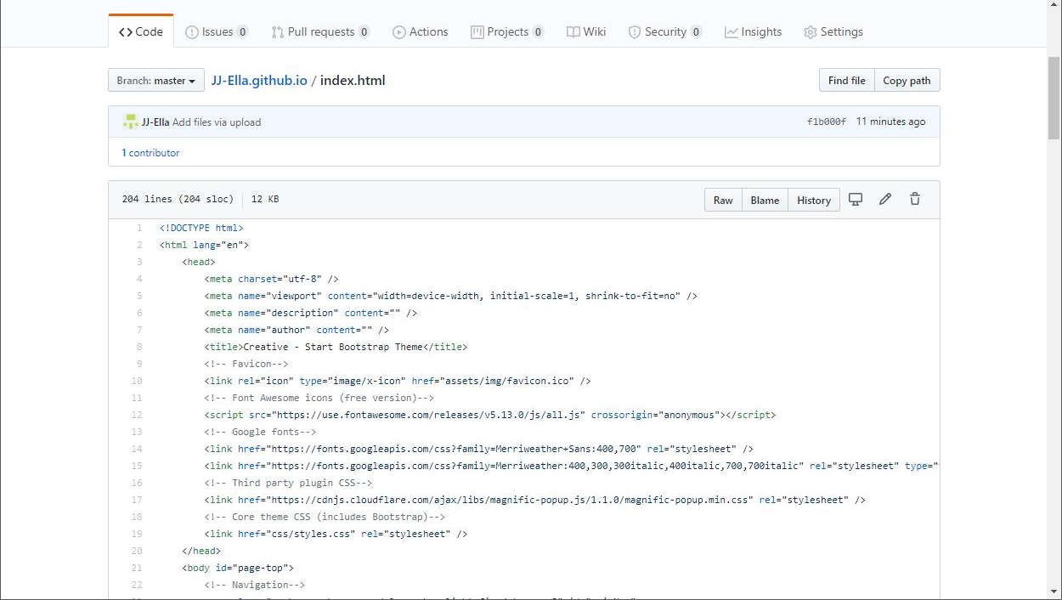Click the '12 KB' file size text
1062x600 pixels.
click(265, 200)
